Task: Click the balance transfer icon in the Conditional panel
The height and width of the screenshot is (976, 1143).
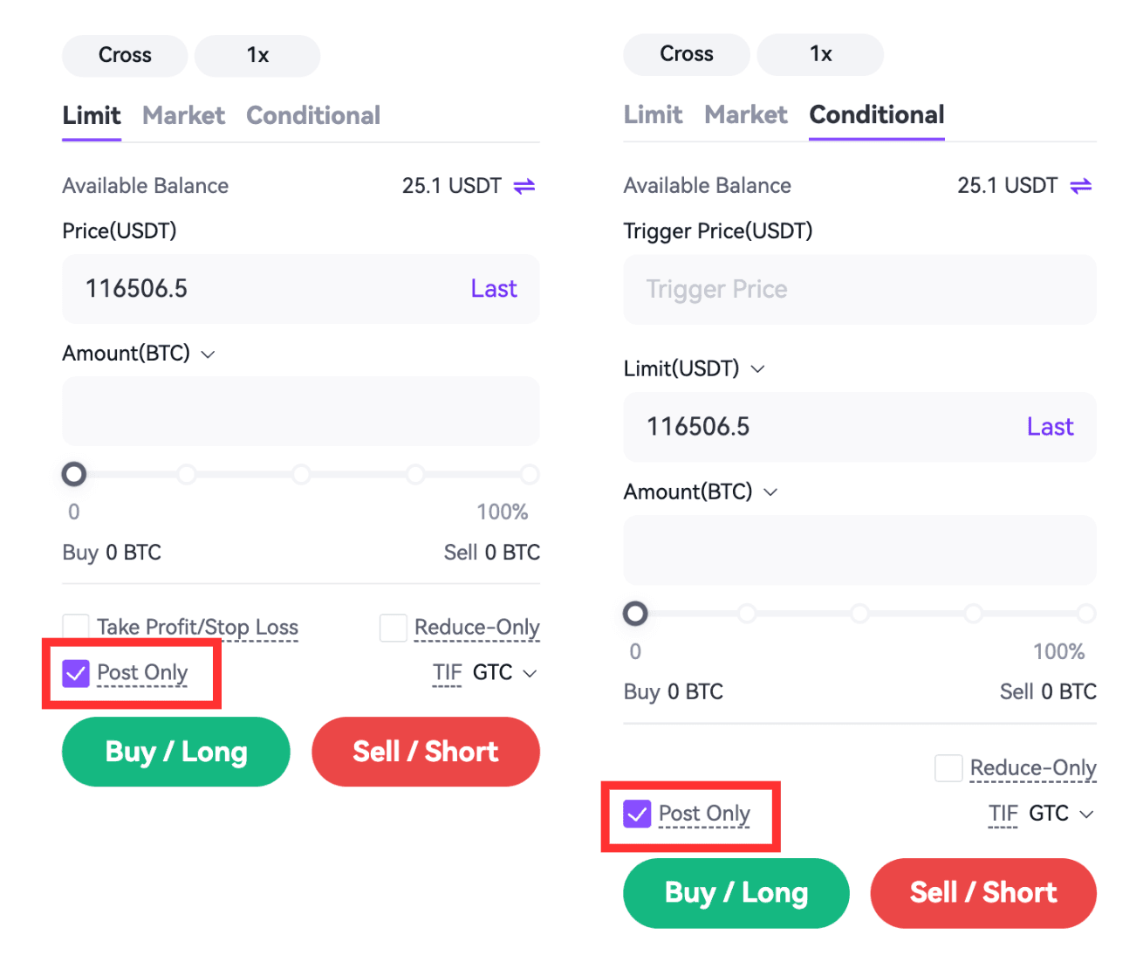Action: 1080,186
